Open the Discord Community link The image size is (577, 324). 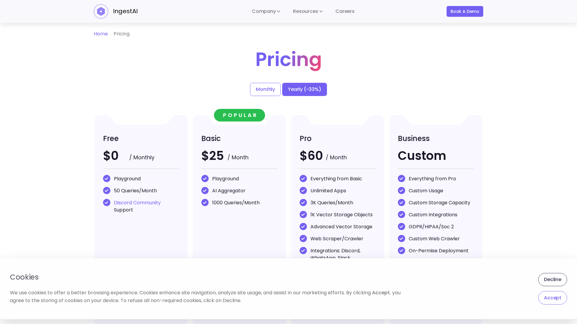[x=137, y=203]
